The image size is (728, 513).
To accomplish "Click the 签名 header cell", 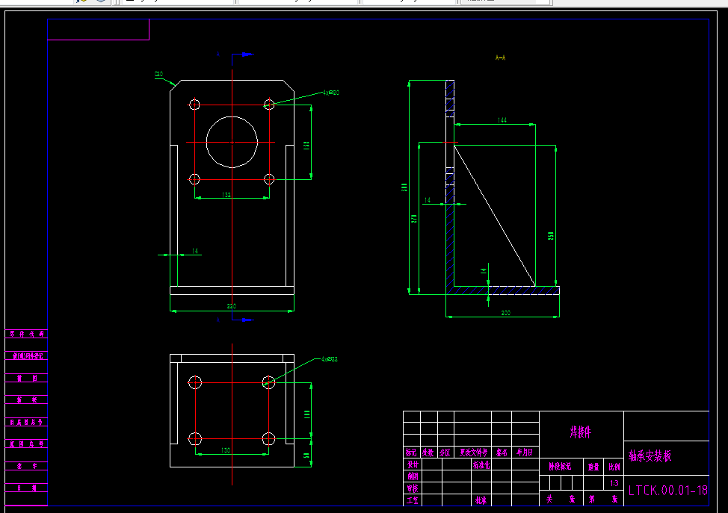I will 502,453.
